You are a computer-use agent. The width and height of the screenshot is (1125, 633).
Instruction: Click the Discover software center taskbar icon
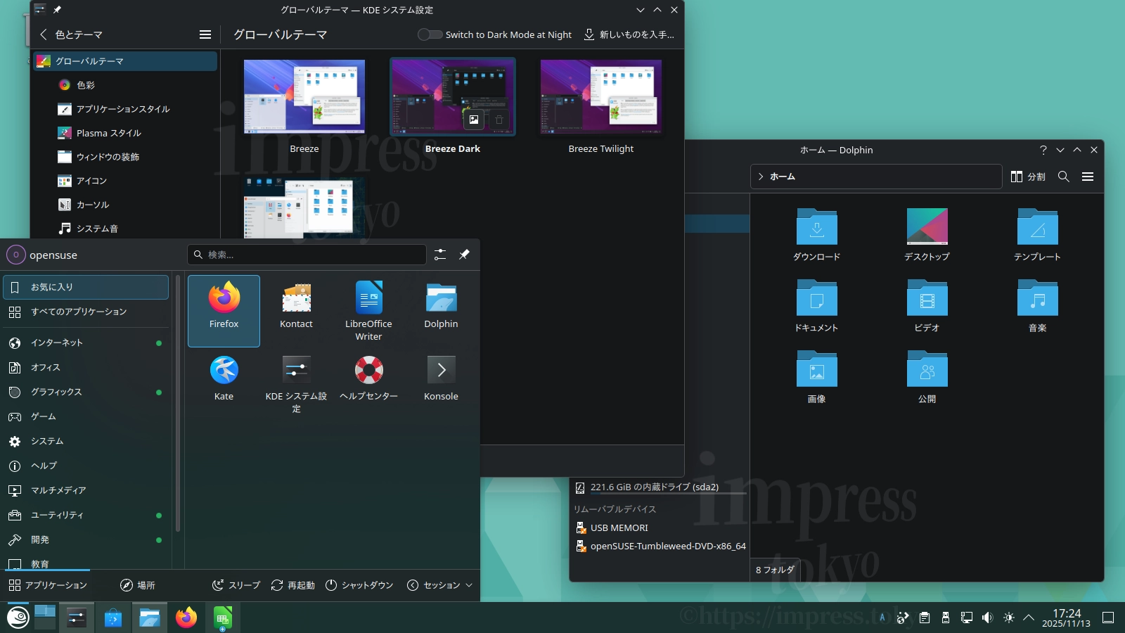113,618
